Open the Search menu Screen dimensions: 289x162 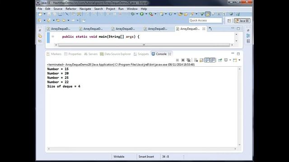tap(98, 9)
